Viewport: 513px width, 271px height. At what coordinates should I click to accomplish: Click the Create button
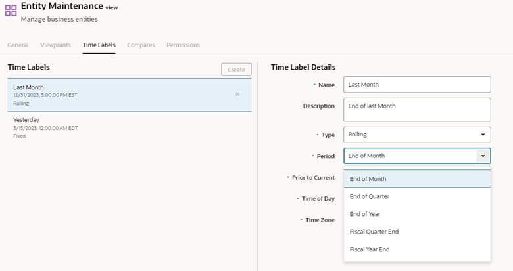[236, 70]
